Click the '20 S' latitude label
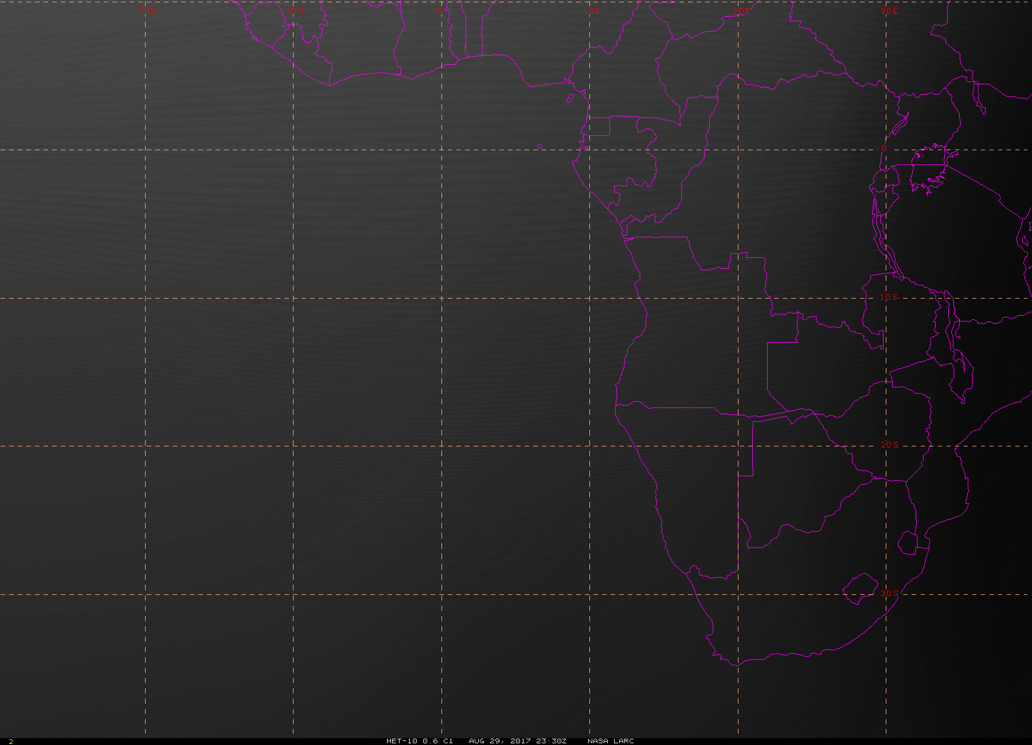 [889, 445]
